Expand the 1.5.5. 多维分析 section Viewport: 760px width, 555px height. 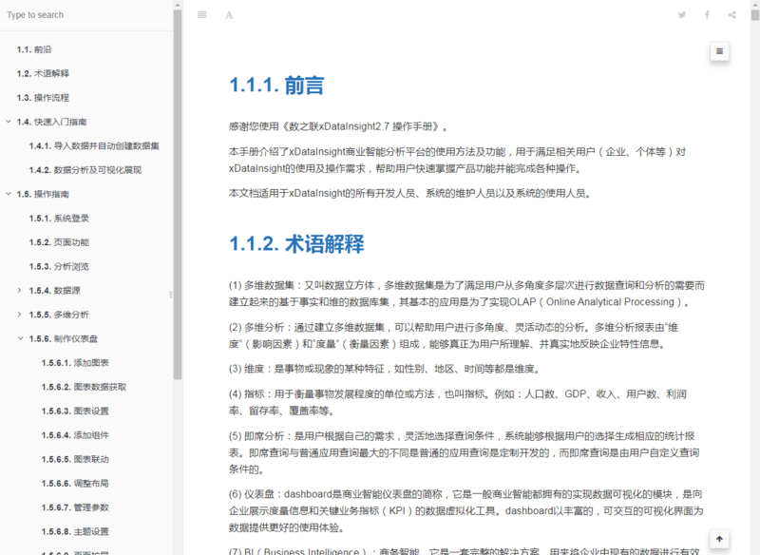pos(19,315)
